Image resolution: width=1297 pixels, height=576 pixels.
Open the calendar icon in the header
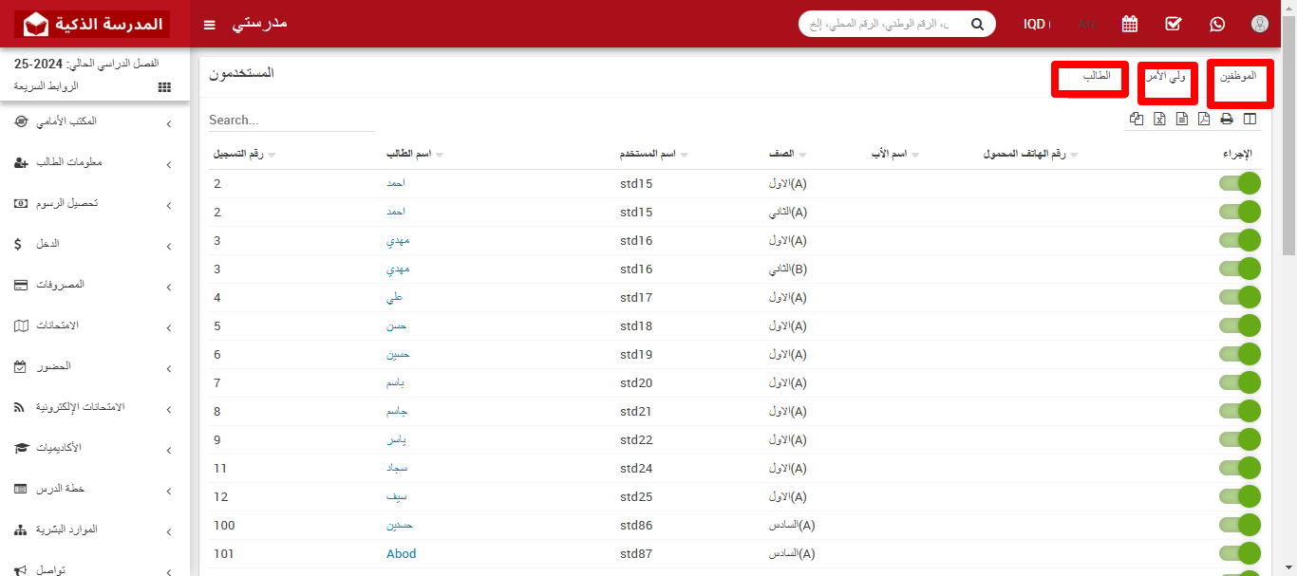[1129, 24]
